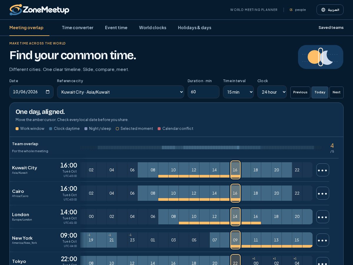
Task: Select hour 04 in Cairo row
Action: [x=112, y=193]
